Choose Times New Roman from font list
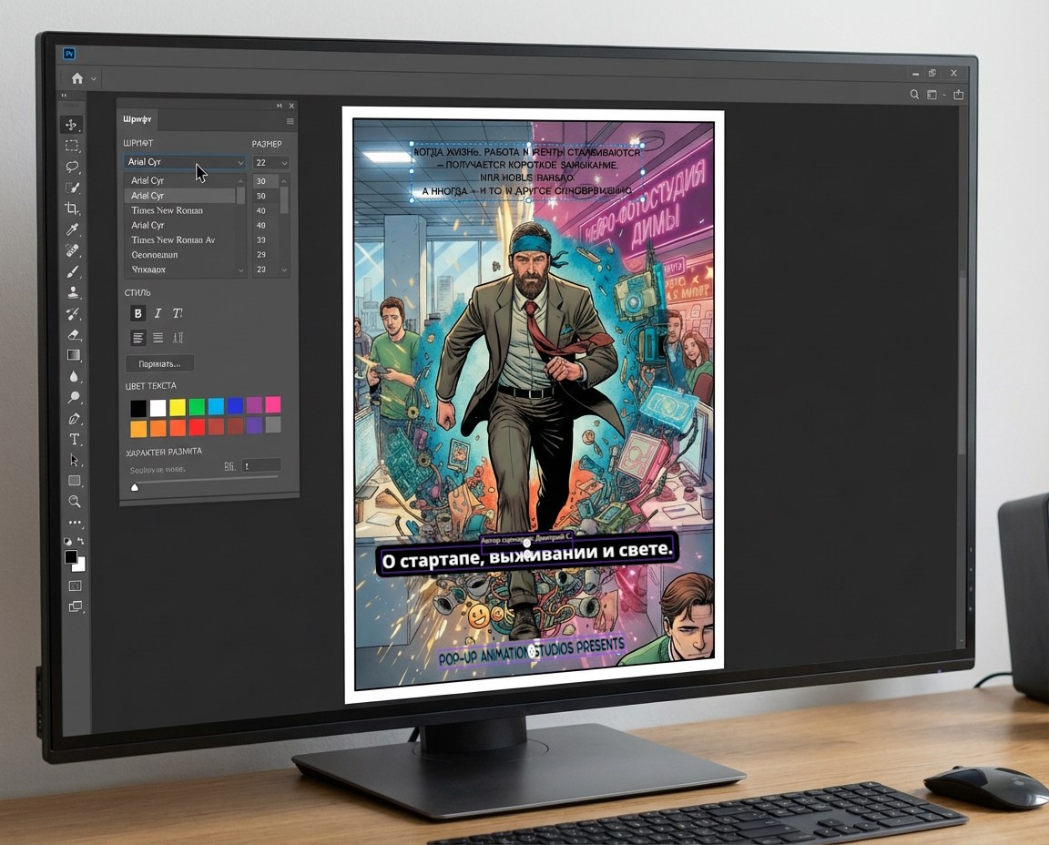The width and height of the screenshot is (1049, 845). (167, 210)
